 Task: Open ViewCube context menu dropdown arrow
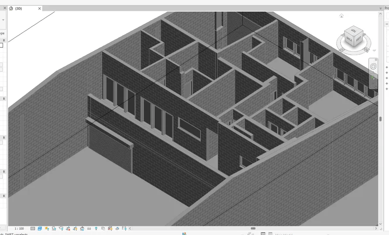pyautogui.click(x=374, y=50)
